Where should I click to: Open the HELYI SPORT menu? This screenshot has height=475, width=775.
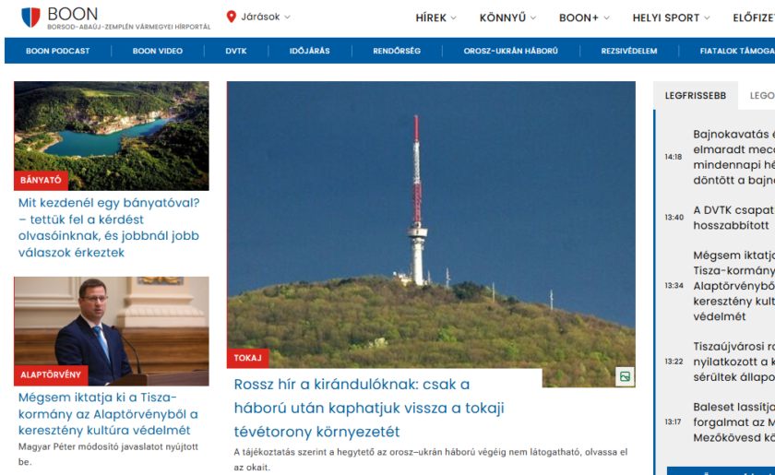(671, 18)
